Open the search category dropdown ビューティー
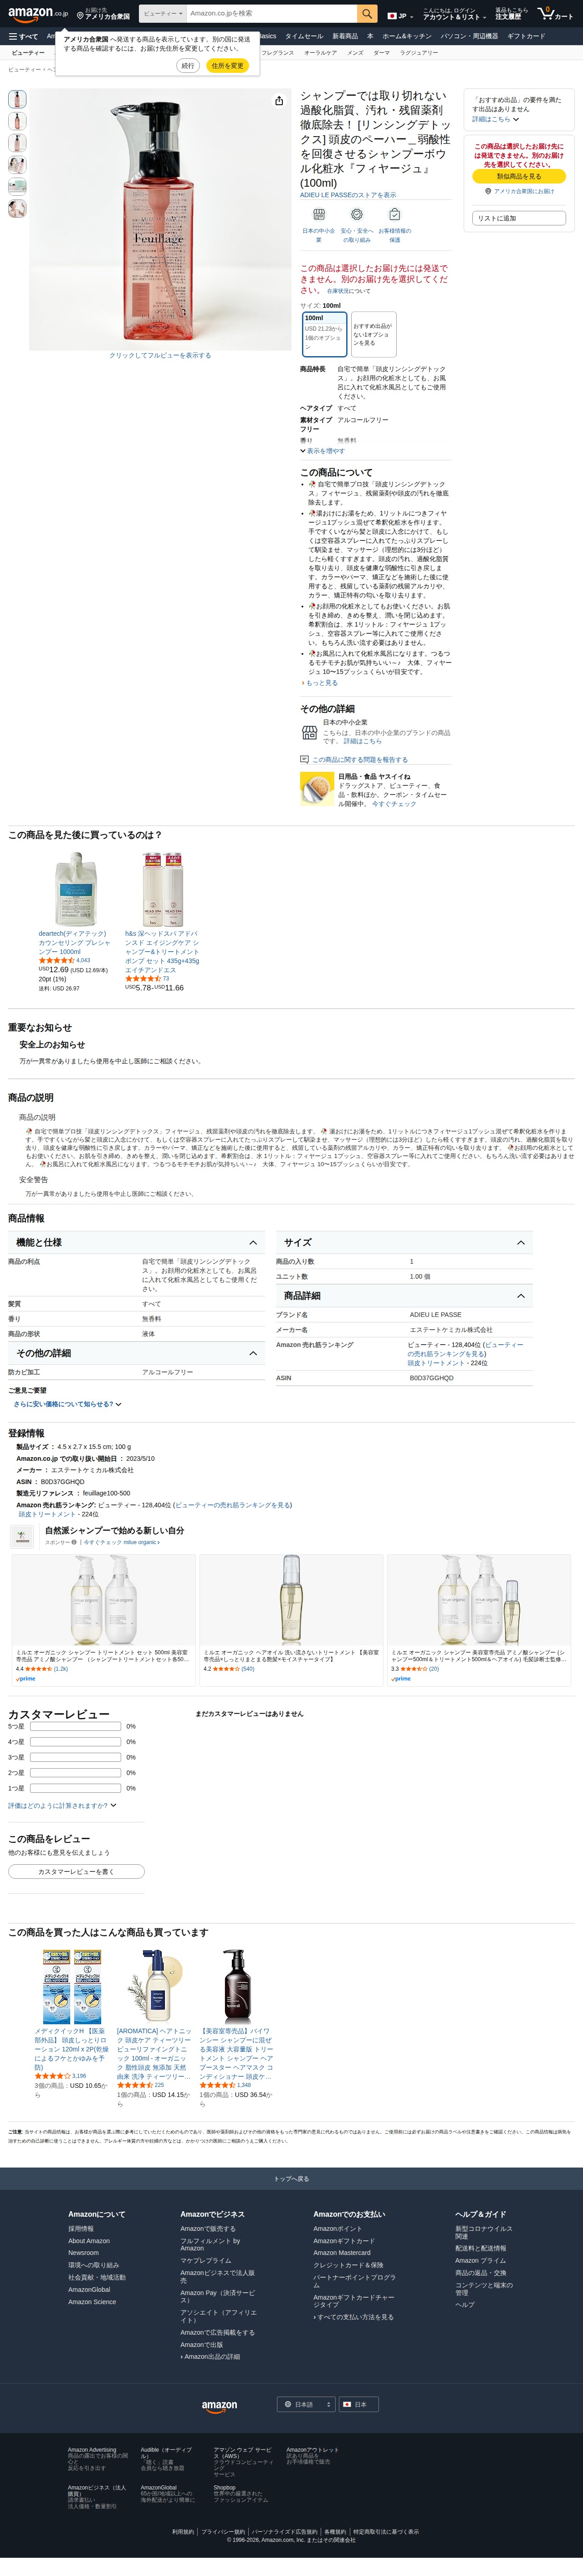The image size is (583, 2576). click(x=163, y=14)
